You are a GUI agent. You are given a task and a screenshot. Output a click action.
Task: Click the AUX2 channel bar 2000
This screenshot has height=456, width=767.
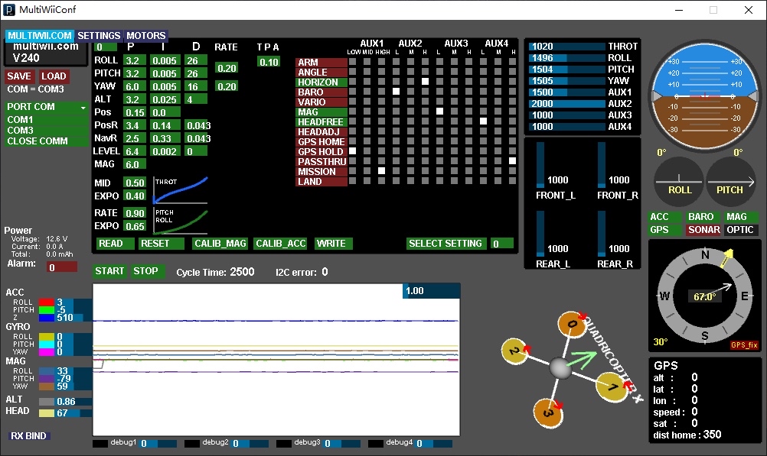(567, 104)
